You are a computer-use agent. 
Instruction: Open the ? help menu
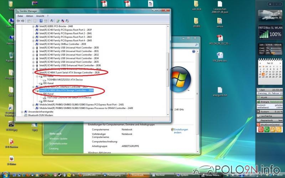click(x=48, y=16)
